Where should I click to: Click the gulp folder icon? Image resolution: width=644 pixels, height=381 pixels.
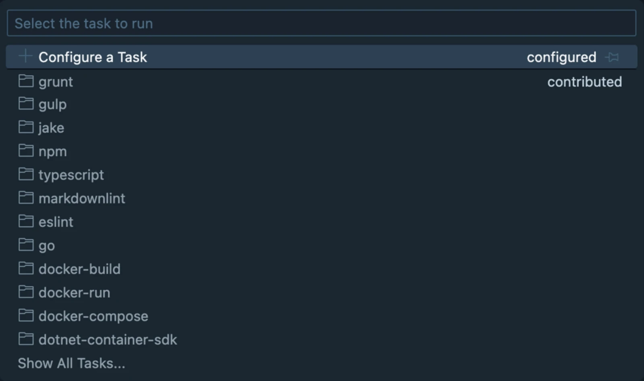coord(26,104)
